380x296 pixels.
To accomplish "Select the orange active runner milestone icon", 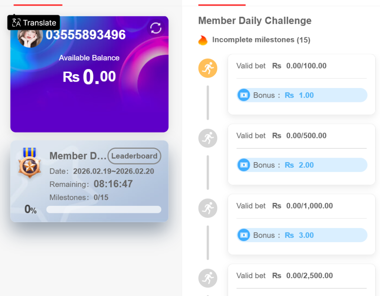I will pos(208,68).
